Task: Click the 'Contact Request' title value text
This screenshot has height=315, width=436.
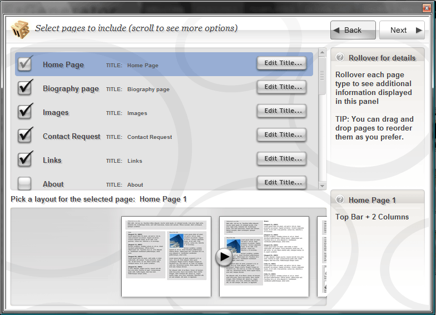Action: pyautogui.click(x=150, y=137)
